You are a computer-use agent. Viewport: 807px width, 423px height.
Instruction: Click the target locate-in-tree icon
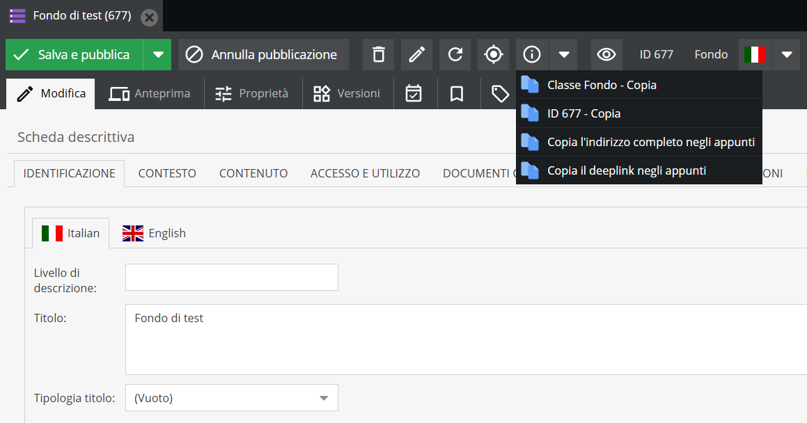[x=493, y=54]
